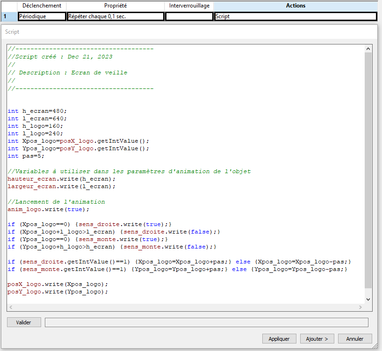
Task: Click the Actions column header
Action: [295, 6]
